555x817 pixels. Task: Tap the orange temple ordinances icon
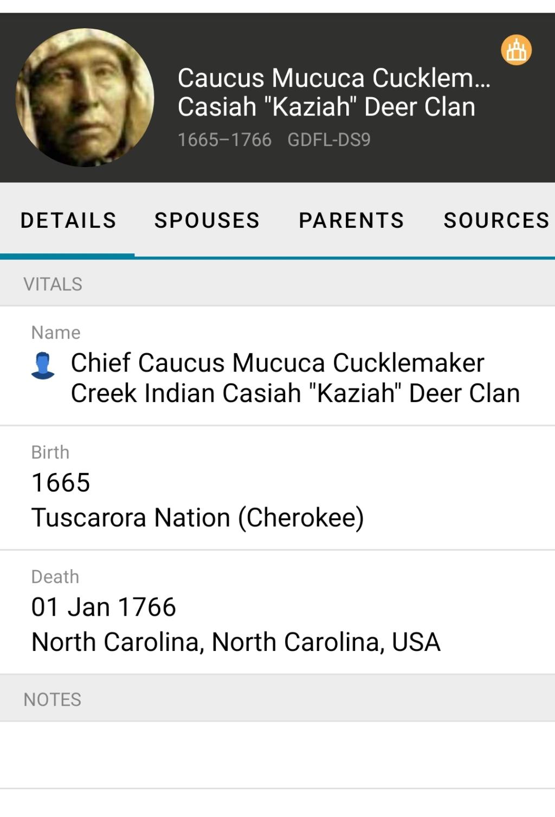coord(516,50)
